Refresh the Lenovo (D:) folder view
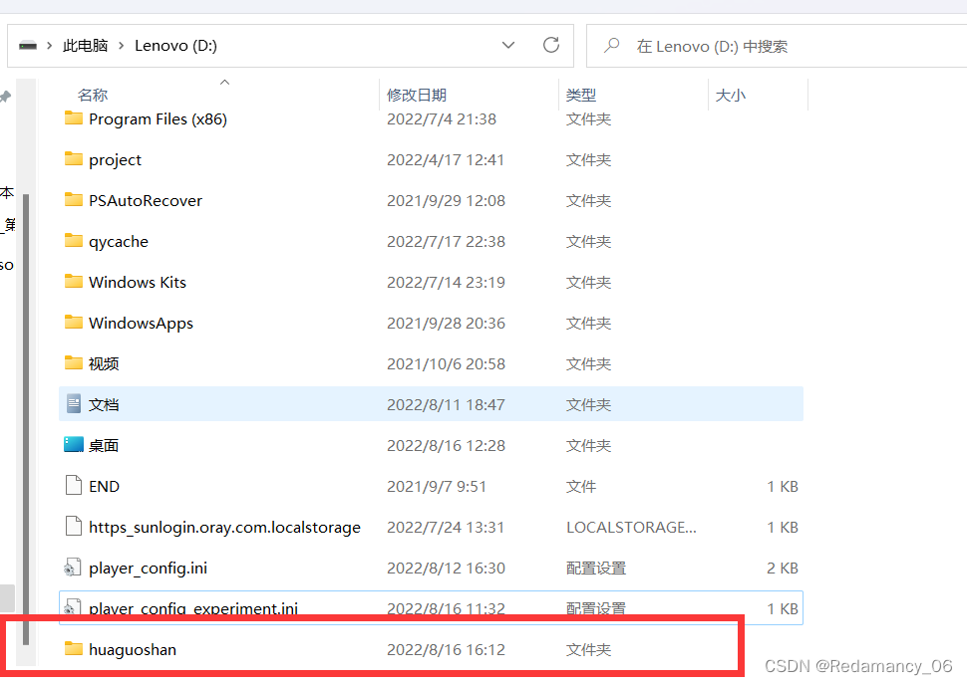This screenshot has height=685, width=967. click(x=550, y=45)
